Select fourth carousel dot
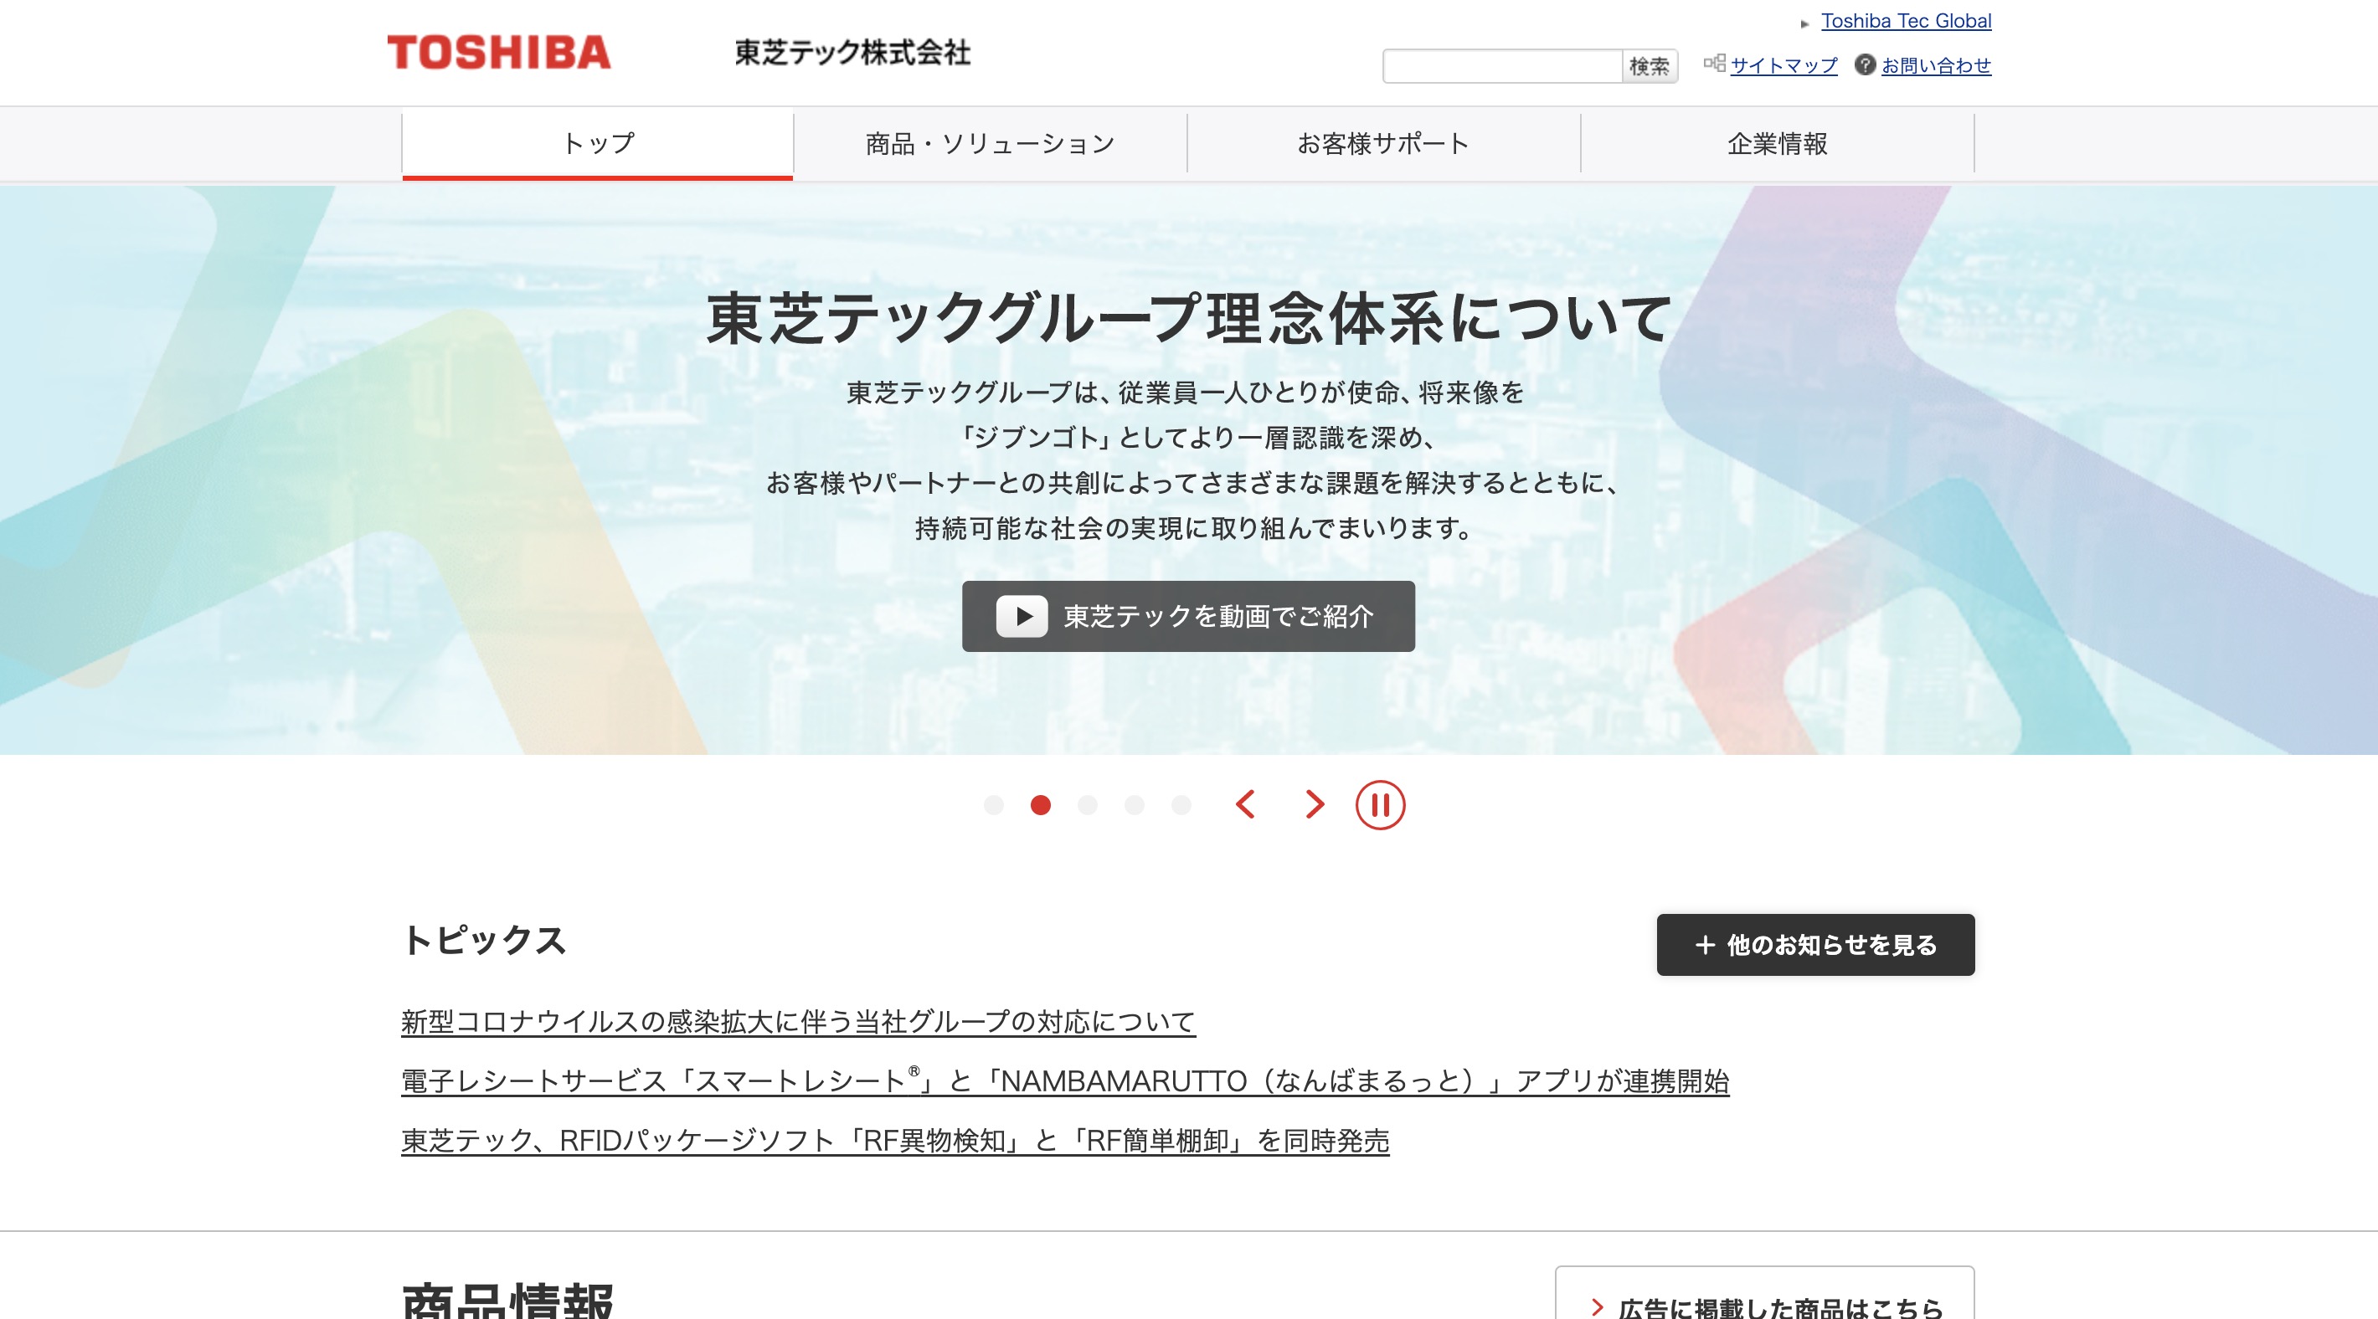This screenshot has width=2378, height=1319. click(x=1135, y=805)
